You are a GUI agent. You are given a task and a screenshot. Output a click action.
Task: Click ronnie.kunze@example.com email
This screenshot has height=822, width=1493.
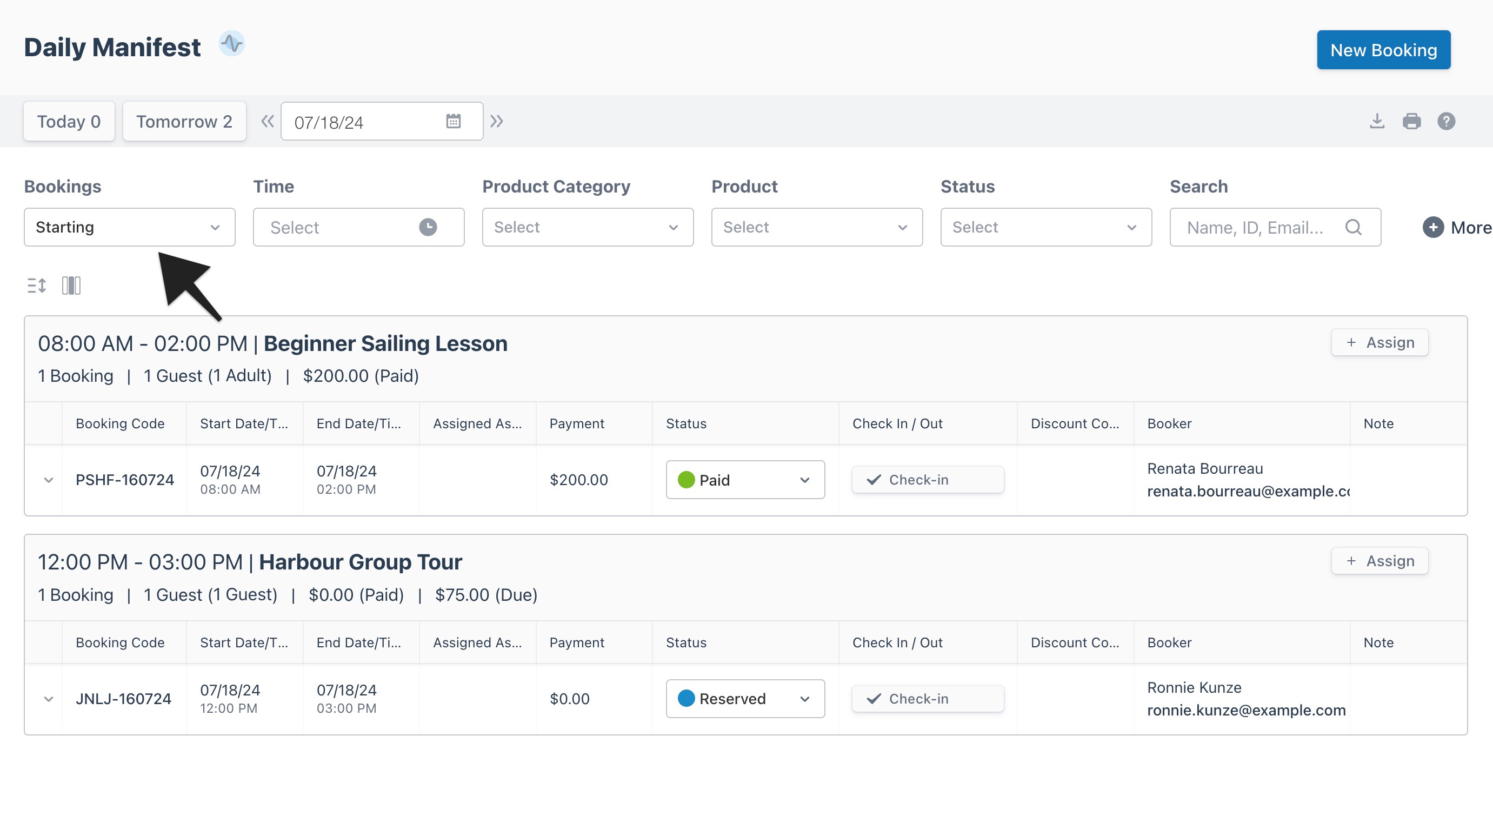click(x=1246, y=710)
